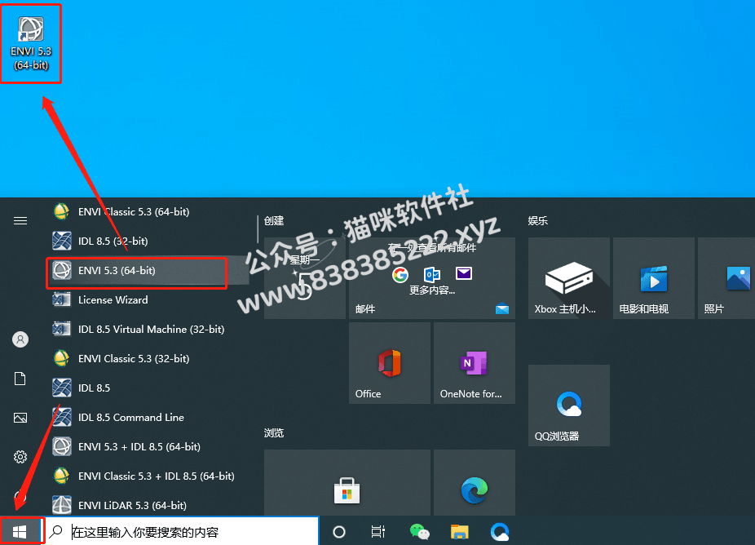
Task: Open Pictures icon in Start sidebar
Action: tap(20, 418)
